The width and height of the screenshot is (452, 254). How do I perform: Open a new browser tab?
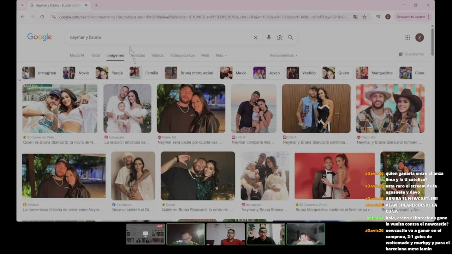[96, 5]
